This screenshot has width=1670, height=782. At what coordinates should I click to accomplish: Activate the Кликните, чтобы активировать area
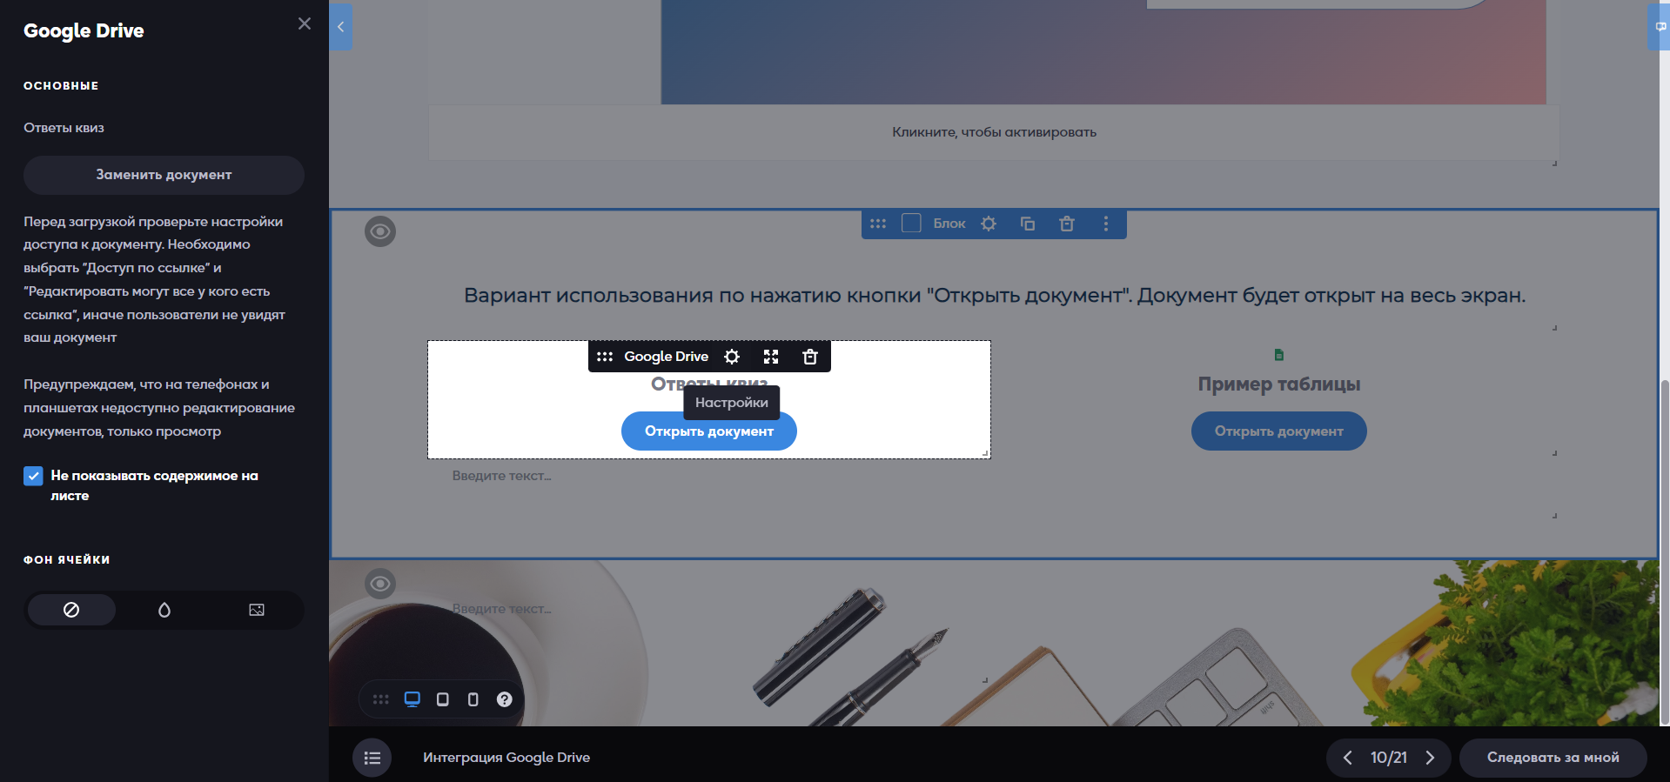pyautogui.click(x=994, y=132)
